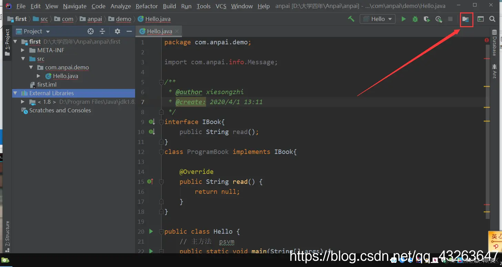This screenshot has width=502, height=267.
Task: Click implemented gutter icon at line 9
Action: (152, 122)
